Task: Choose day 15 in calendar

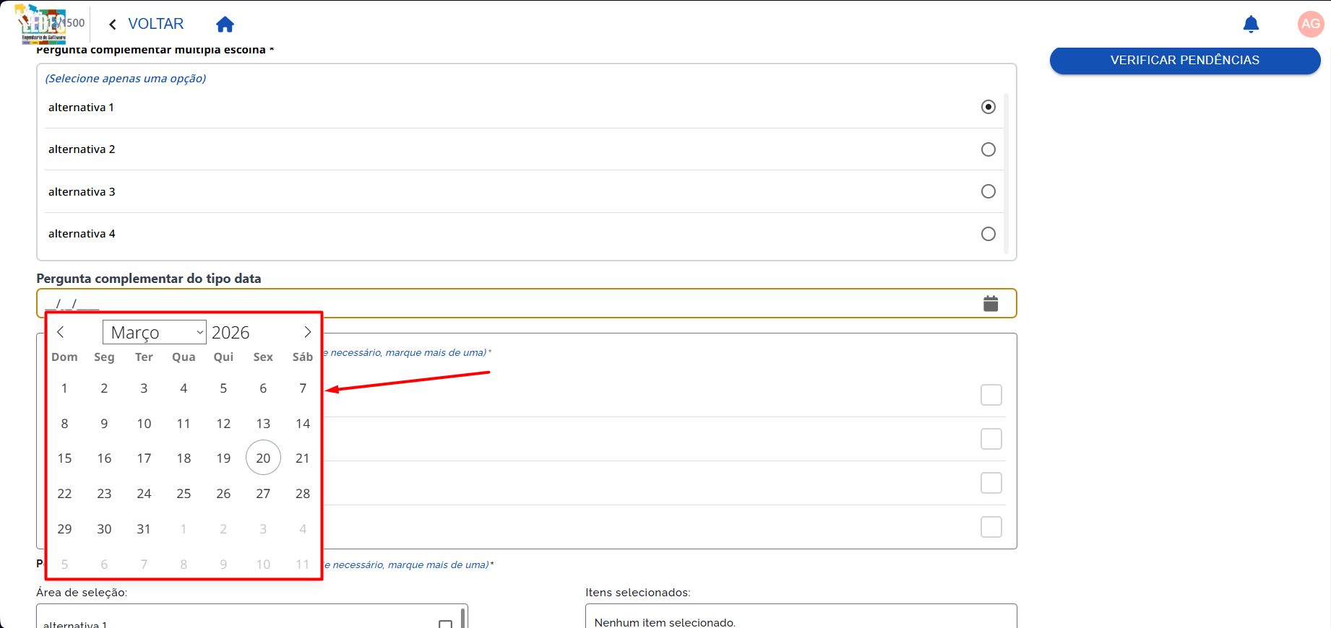Action: click(x=64, y=458)
